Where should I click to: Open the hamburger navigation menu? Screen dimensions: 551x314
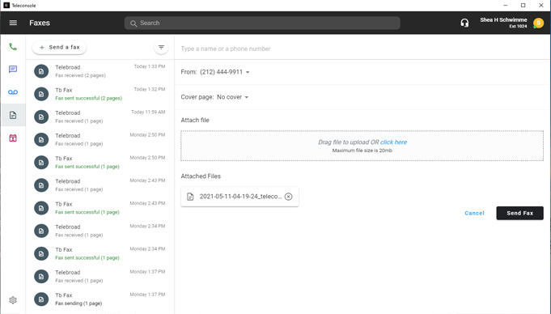click(13, 23)
